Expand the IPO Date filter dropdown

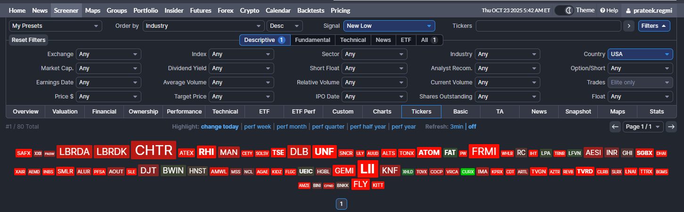[375, 97]
